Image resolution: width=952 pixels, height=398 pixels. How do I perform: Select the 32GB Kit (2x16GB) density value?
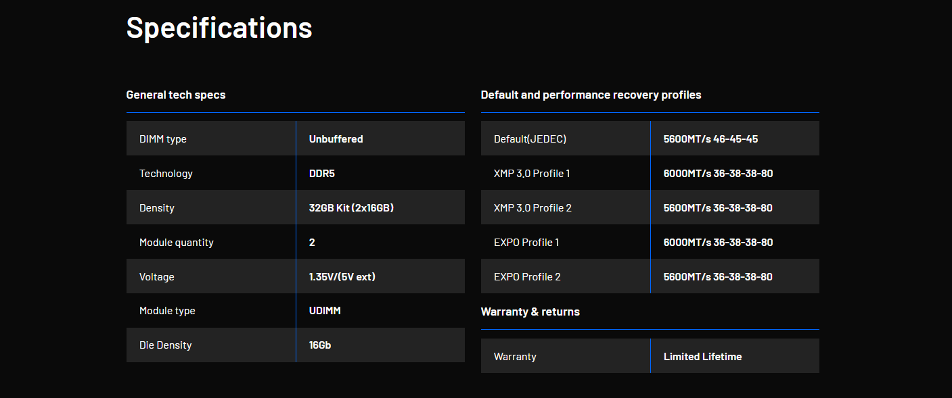[x=351, y=208]
